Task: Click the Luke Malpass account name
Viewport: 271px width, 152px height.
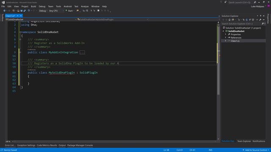Action: 257,6
